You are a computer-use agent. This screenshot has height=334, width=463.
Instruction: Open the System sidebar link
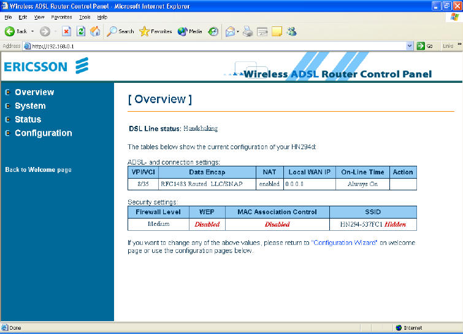coord(30,106)
